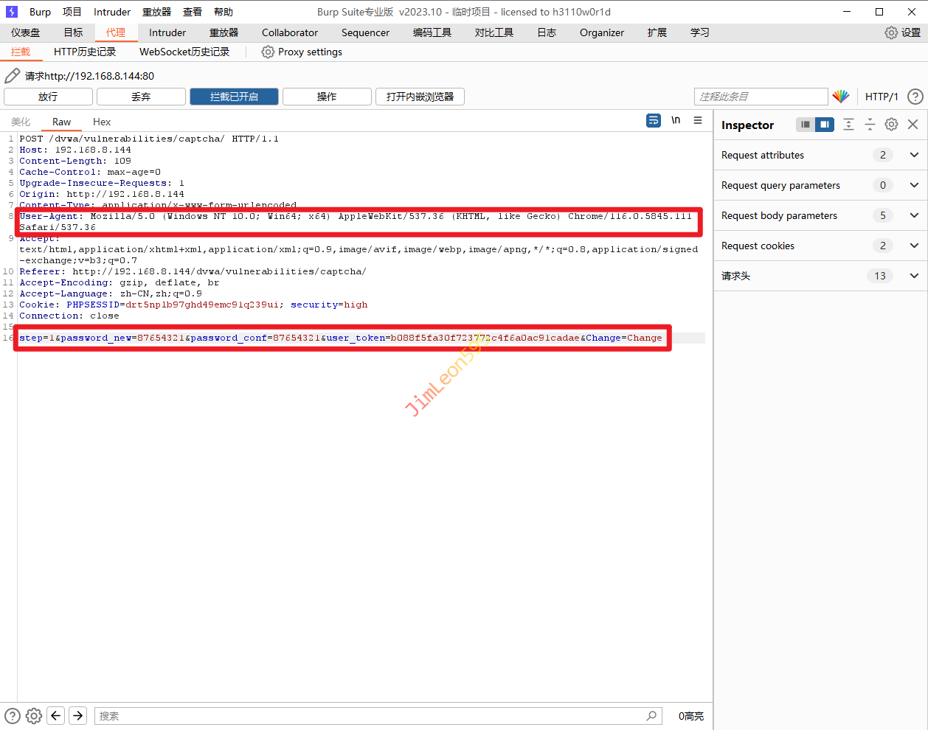Click search settings gear at bottom left
Screen dimensions: 928x730
point(34,715)
